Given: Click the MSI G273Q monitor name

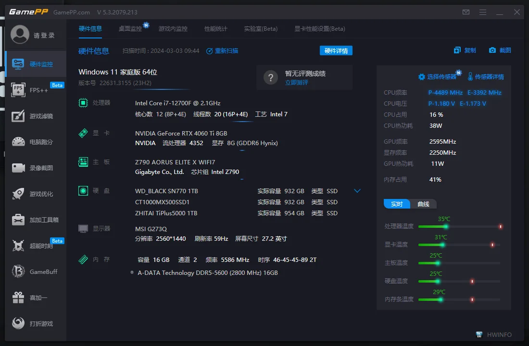Looking at the screenshot, I should pyautogui.click(x=151, y=229).
